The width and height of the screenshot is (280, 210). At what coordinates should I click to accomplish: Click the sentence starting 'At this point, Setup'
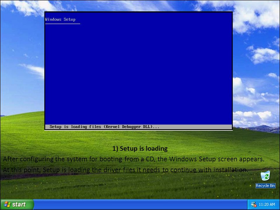[x=125, y=170]
